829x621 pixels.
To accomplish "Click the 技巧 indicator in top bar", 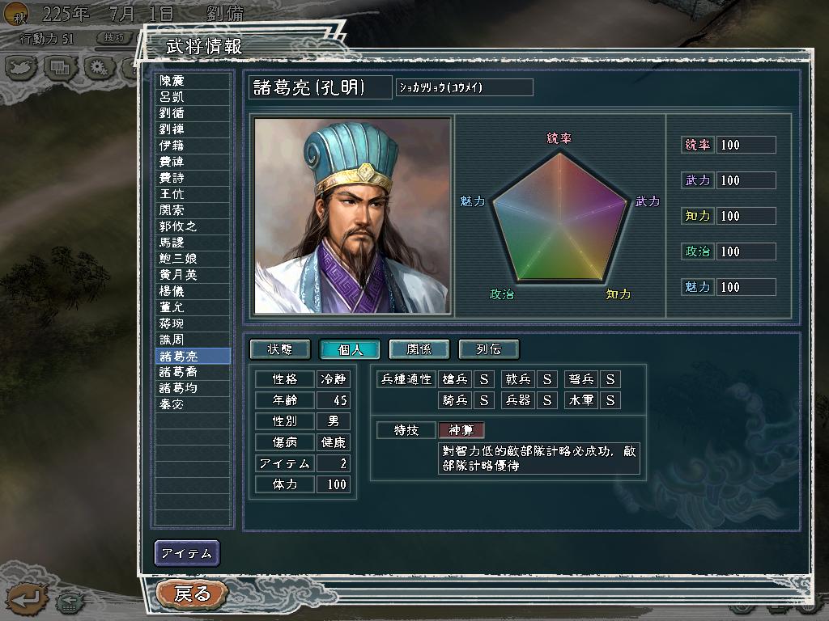I will tap(114, 37).
